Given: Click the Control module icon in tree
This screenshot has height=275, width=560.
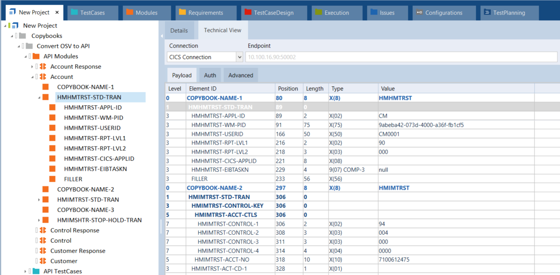Looking at the screenshot, I should pyautogui.click(x=43, y=240).
